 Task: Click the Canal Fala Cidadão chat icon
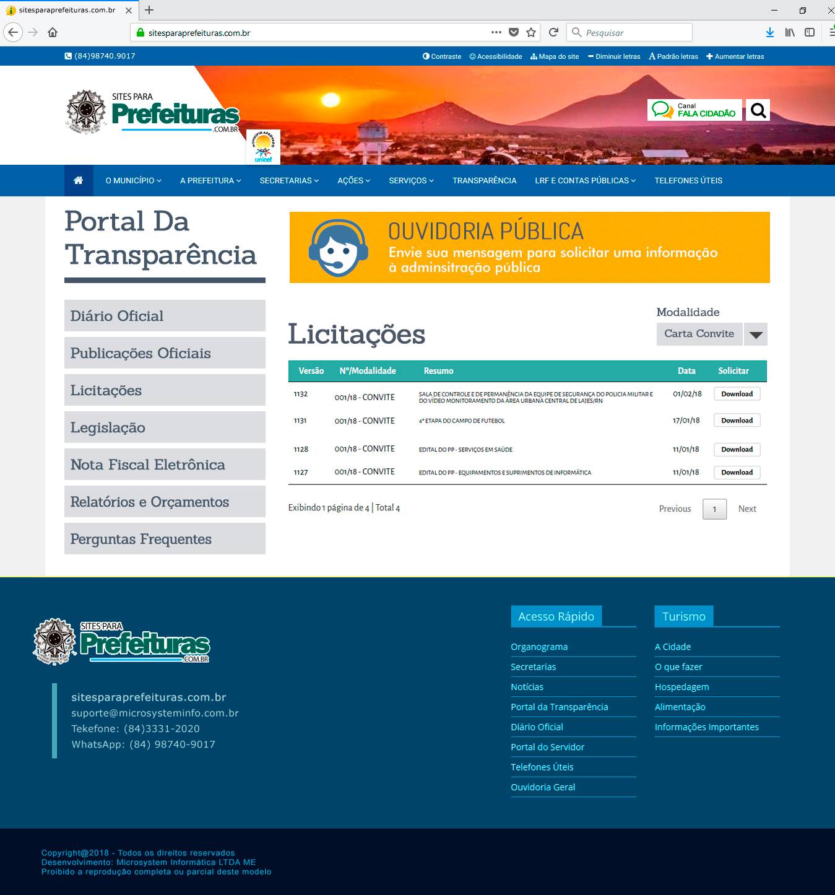[x=662, y=110]
